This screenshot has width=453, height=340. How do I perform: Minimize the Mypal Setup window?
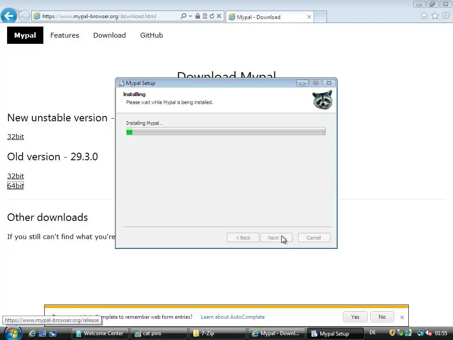click(302, 83)
